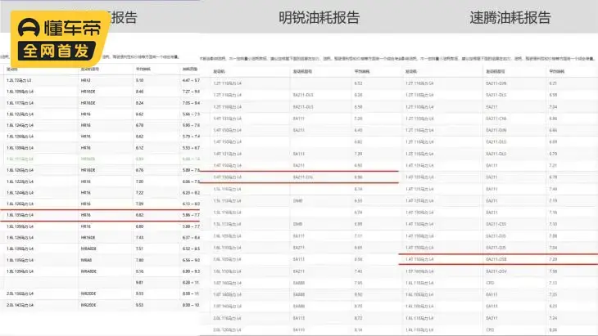
Task: Click the EA211-DSV engine model cell
Action: pos(497,271)
